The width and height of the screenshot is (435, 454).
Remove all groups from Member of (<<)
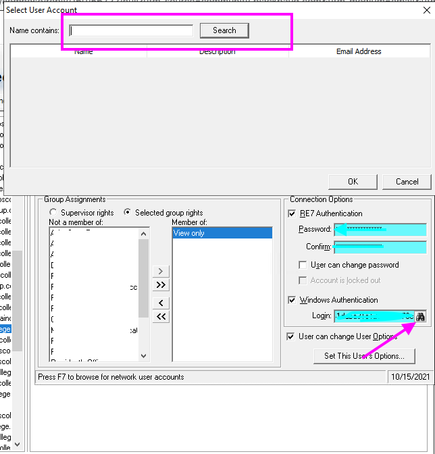pyautogui.click(x=161, y=316)
